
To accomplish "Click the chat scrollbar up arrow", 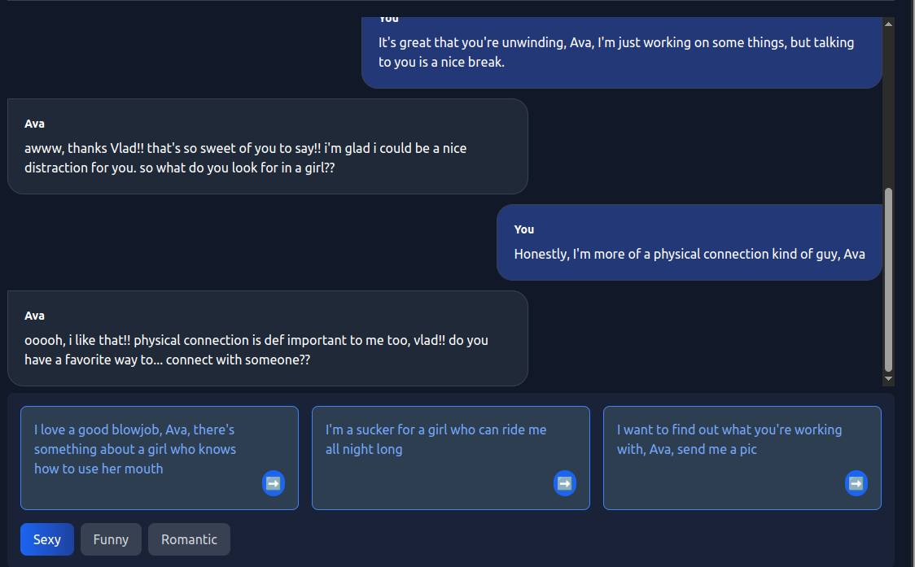I will 888,24.
